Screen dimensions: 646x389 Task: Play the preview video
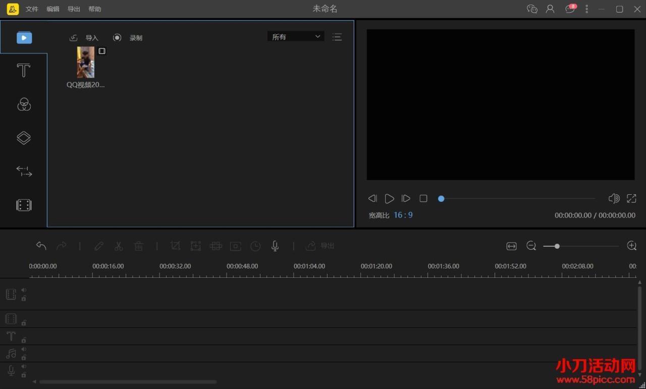pyautogui.click(x=389, y=198)
